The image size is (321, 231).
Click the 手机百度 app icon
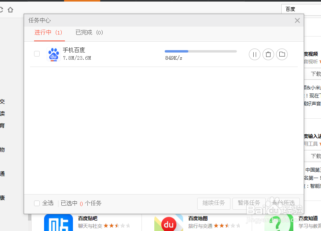(54, 54)
